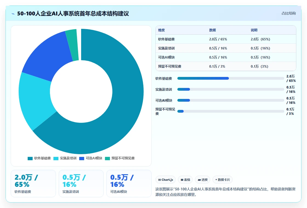
Task: Click the 实施及培训 data card
Action: click(81, 184)
